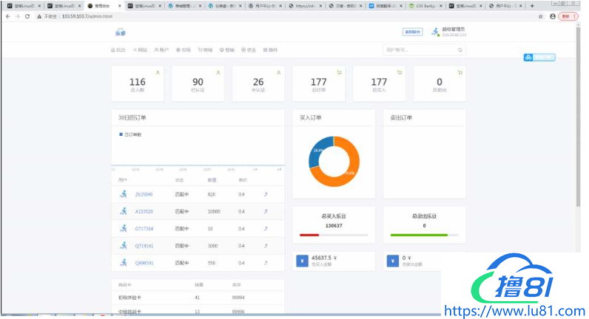Image resolution: width=589 pixels, height=319 pixels.
Task: Open the share arrow for order A153520
Action: 266,211
